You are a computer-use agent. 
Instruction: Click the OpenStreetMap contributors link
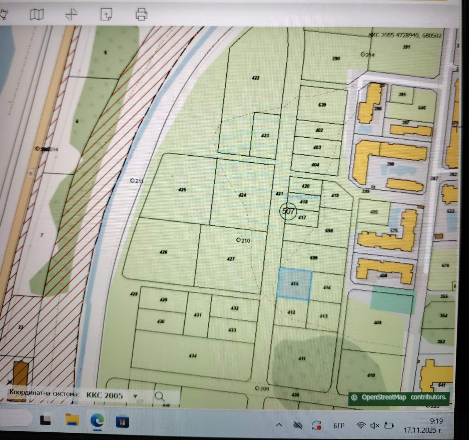[x=399, y=397]
